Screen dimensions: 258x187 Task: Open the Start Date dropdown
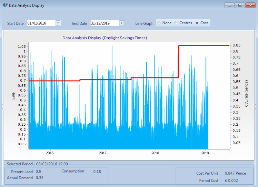(x=58, y=23)
